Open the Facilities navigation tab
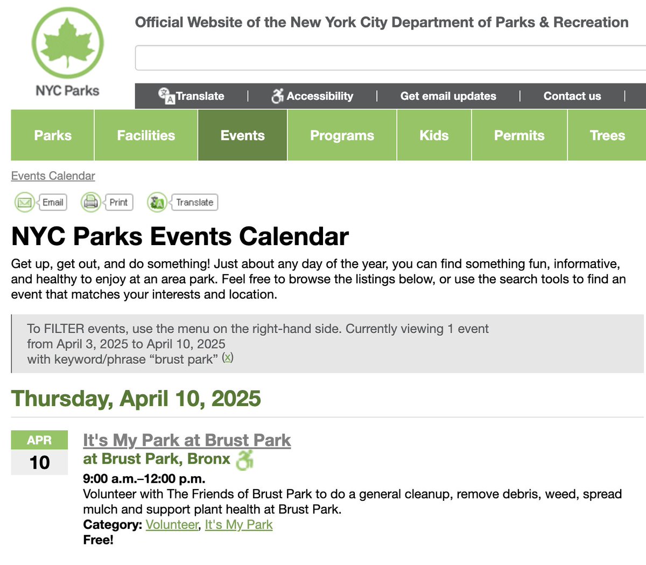This screenshot has height=565, width=646. coord(146,135)
